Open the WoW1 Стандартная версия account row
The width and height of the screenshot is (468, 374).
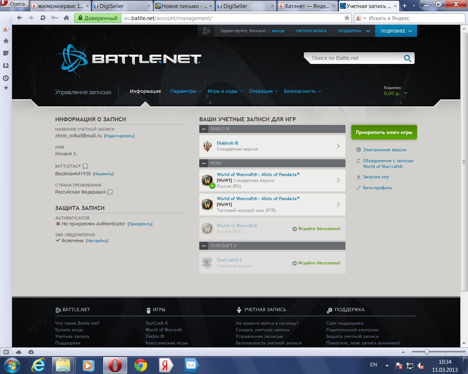[272, 180]
